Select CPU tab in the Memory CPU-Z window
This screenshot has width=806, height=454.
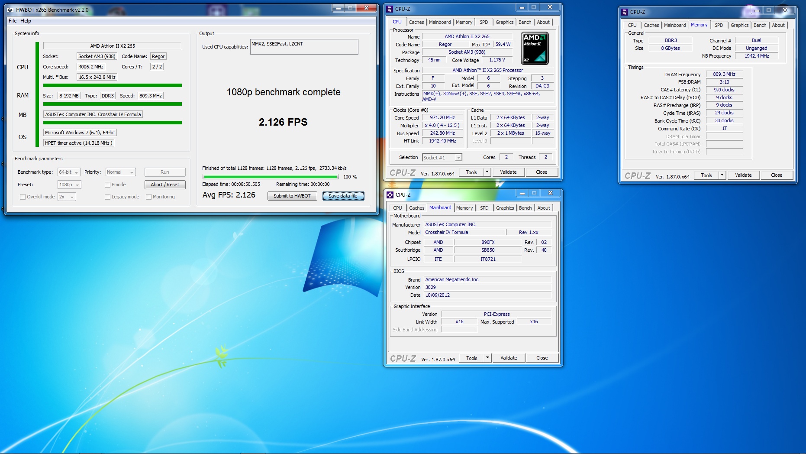632,25
